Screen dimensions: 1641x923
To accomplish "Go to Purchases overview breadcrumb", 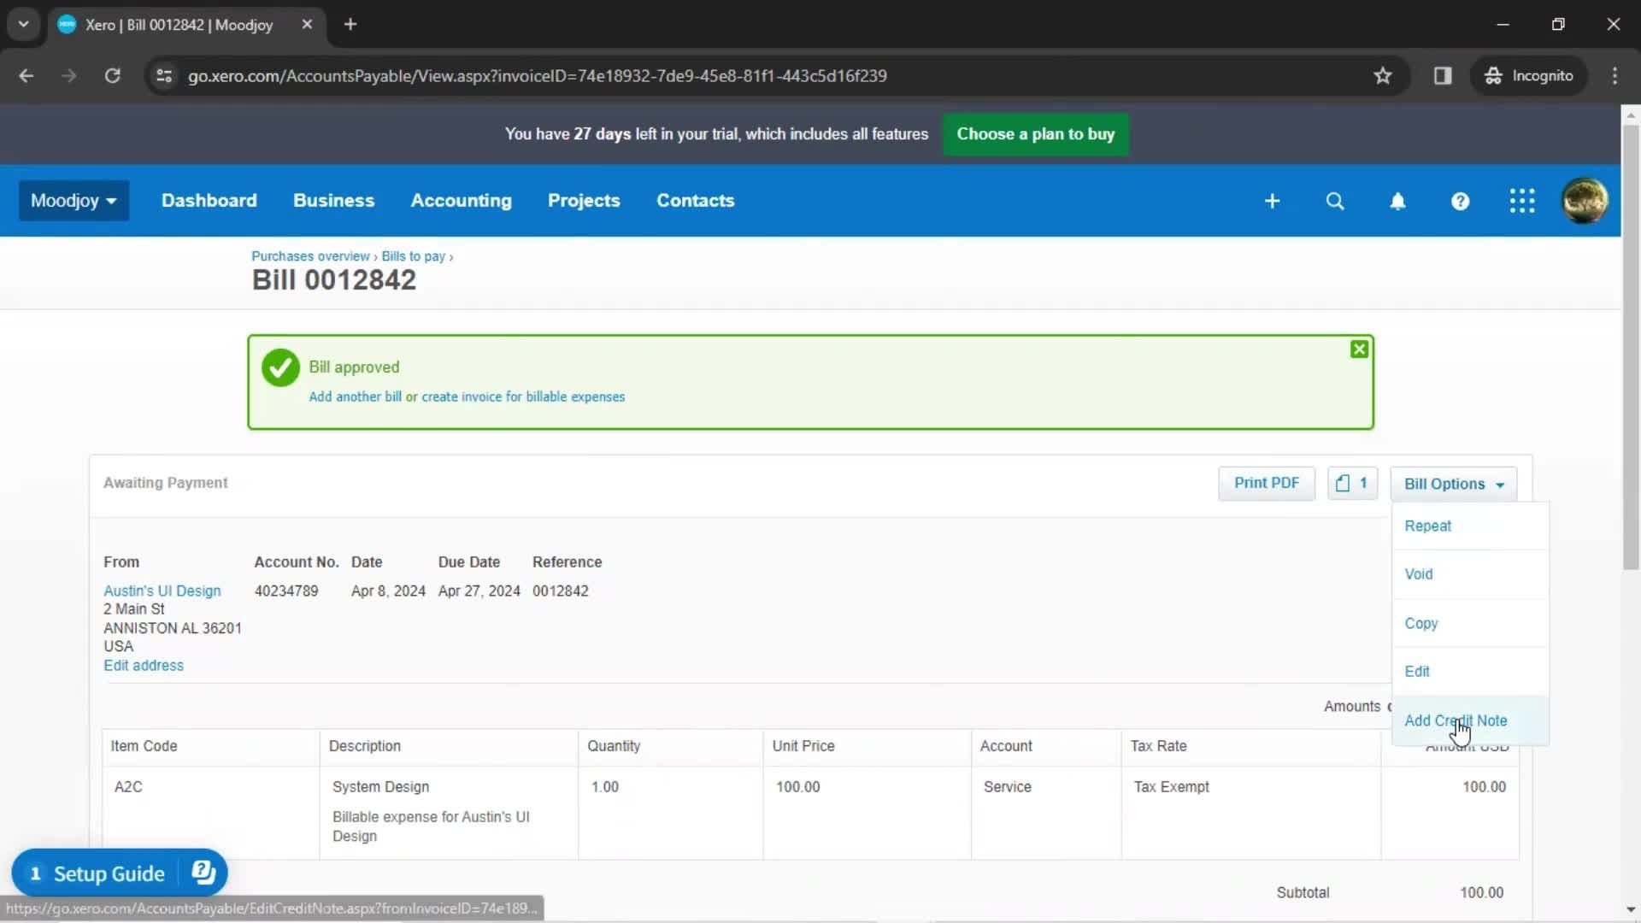I will point(310,256).
